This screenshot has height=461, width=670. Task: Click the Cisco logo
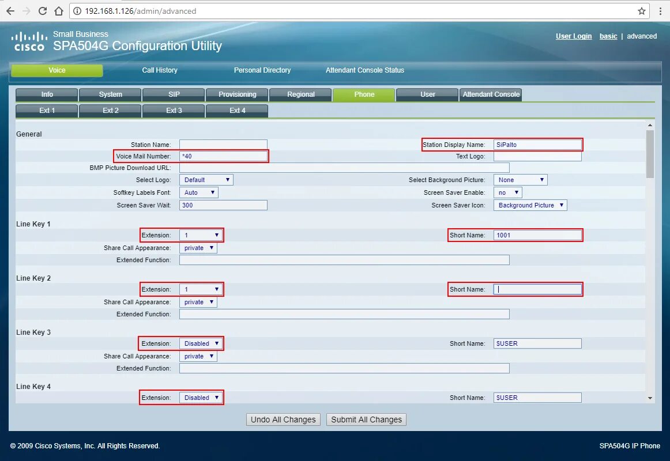(x=29, y=41)
